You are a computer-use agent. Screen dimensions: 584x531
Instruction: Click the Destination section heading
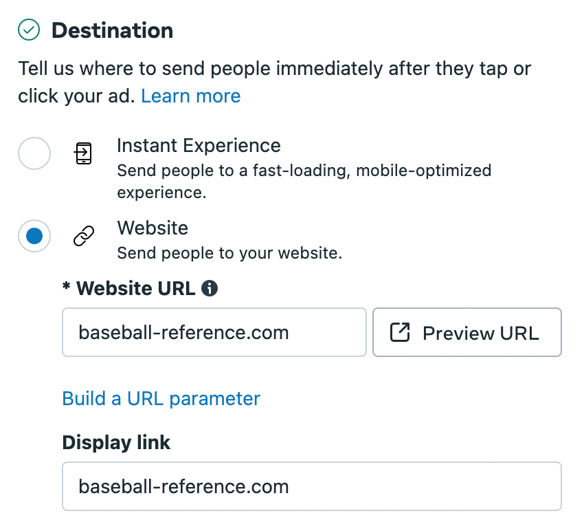(x=112, y=30)
